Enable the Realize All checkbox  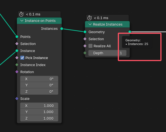tap(90, 46)
